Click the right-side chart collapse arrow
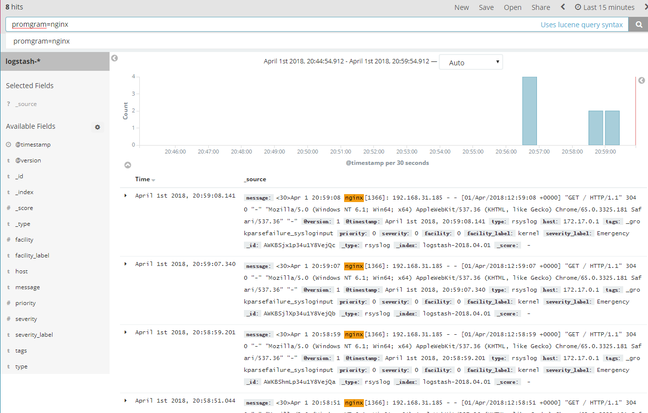The image size is (648, 413). coord(642,81)
